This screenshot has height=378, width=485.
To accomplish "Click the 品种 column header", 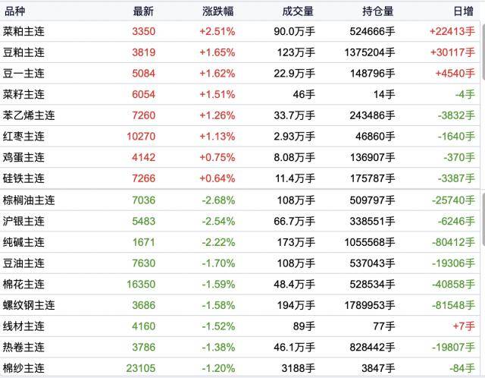I will [14, 11].
